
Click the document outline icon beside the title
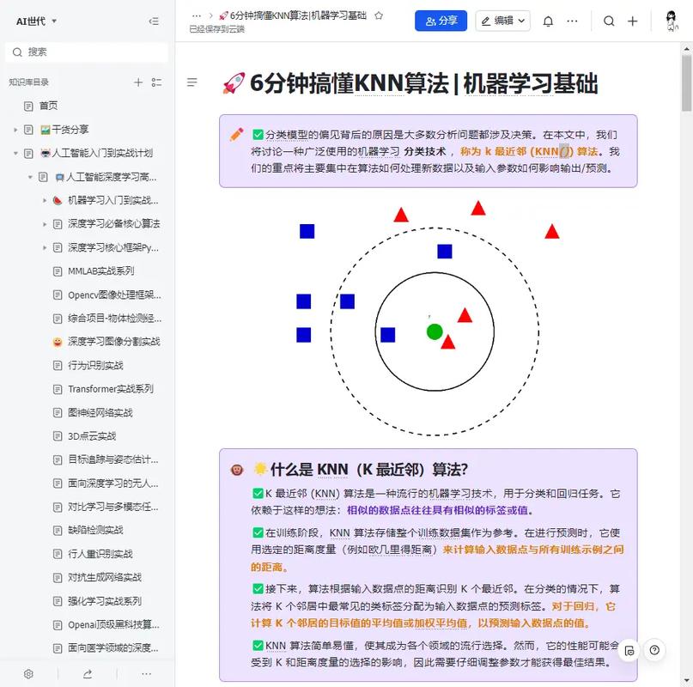coord(192,82)
